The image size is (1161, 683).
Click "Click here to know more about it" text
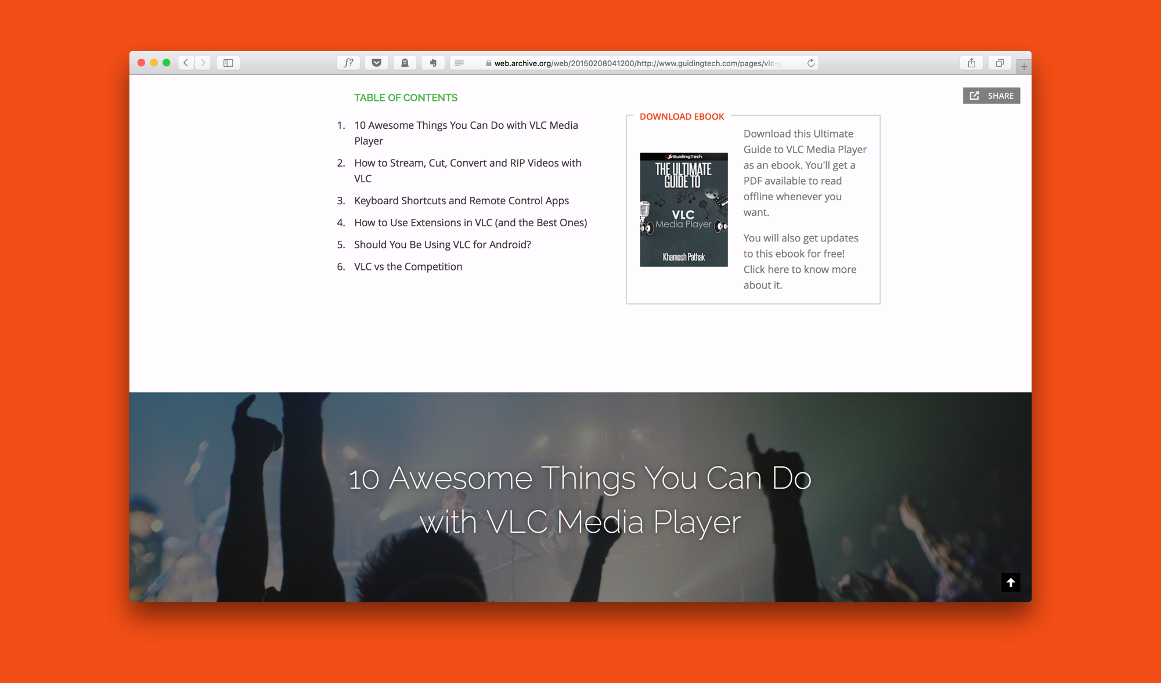800,277
